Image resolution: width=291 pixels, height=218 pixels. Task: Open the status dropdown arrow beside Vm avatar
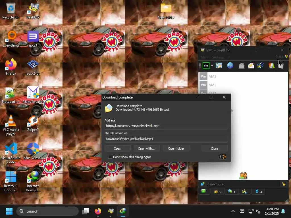coord(212,66)
